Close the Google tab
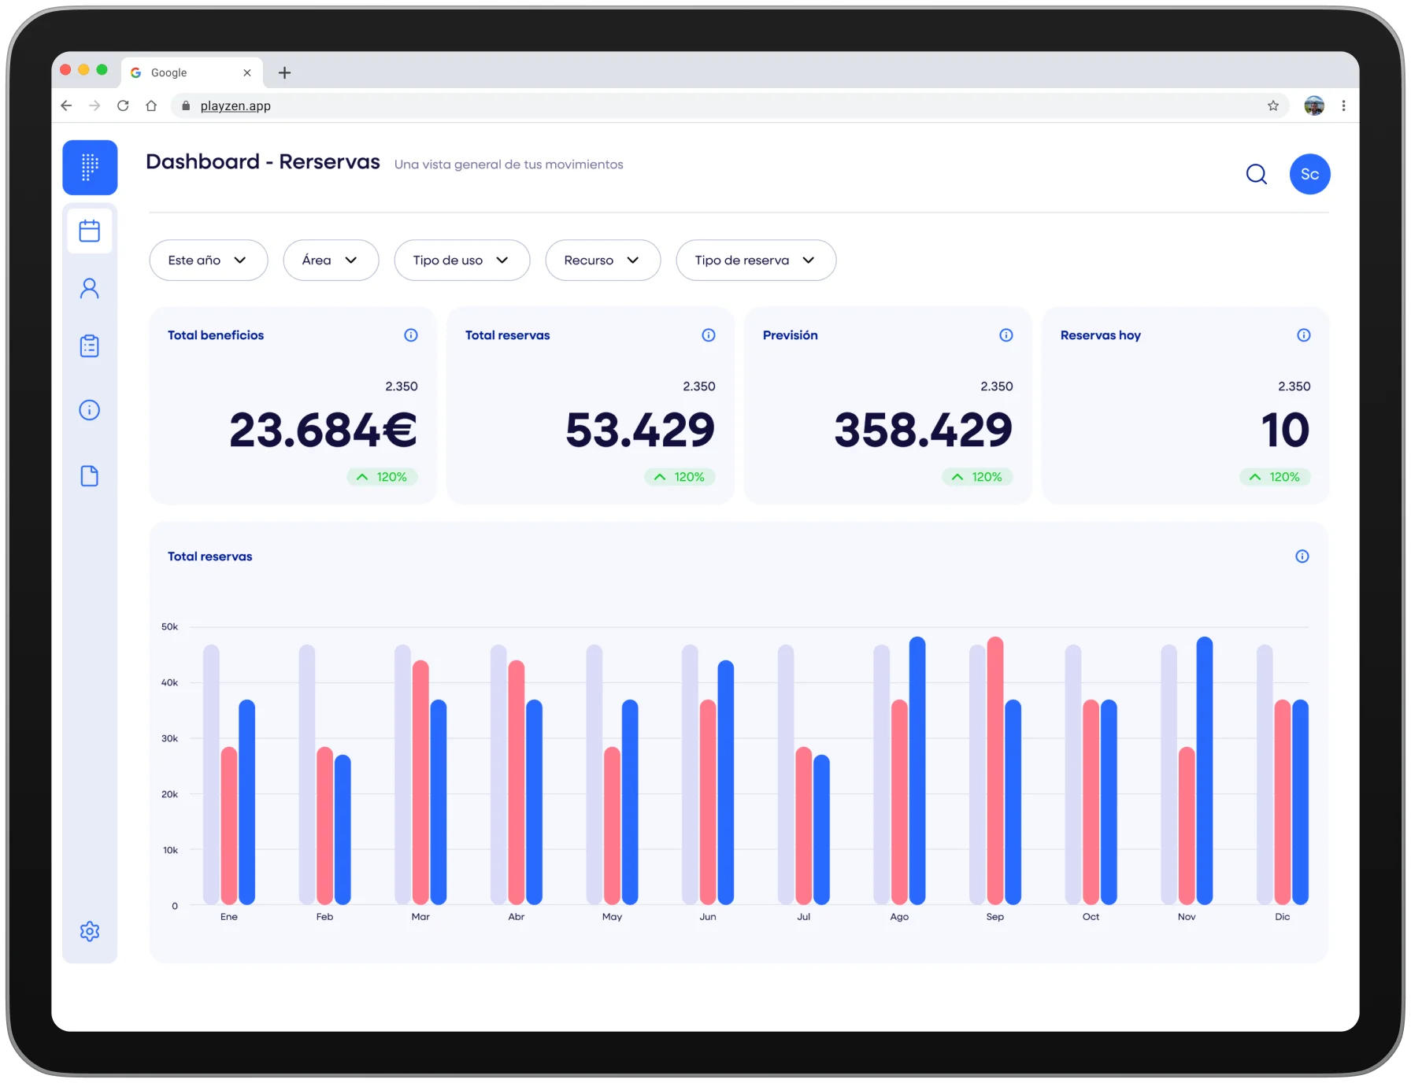1411x1083 pixels. pos(247,72)
